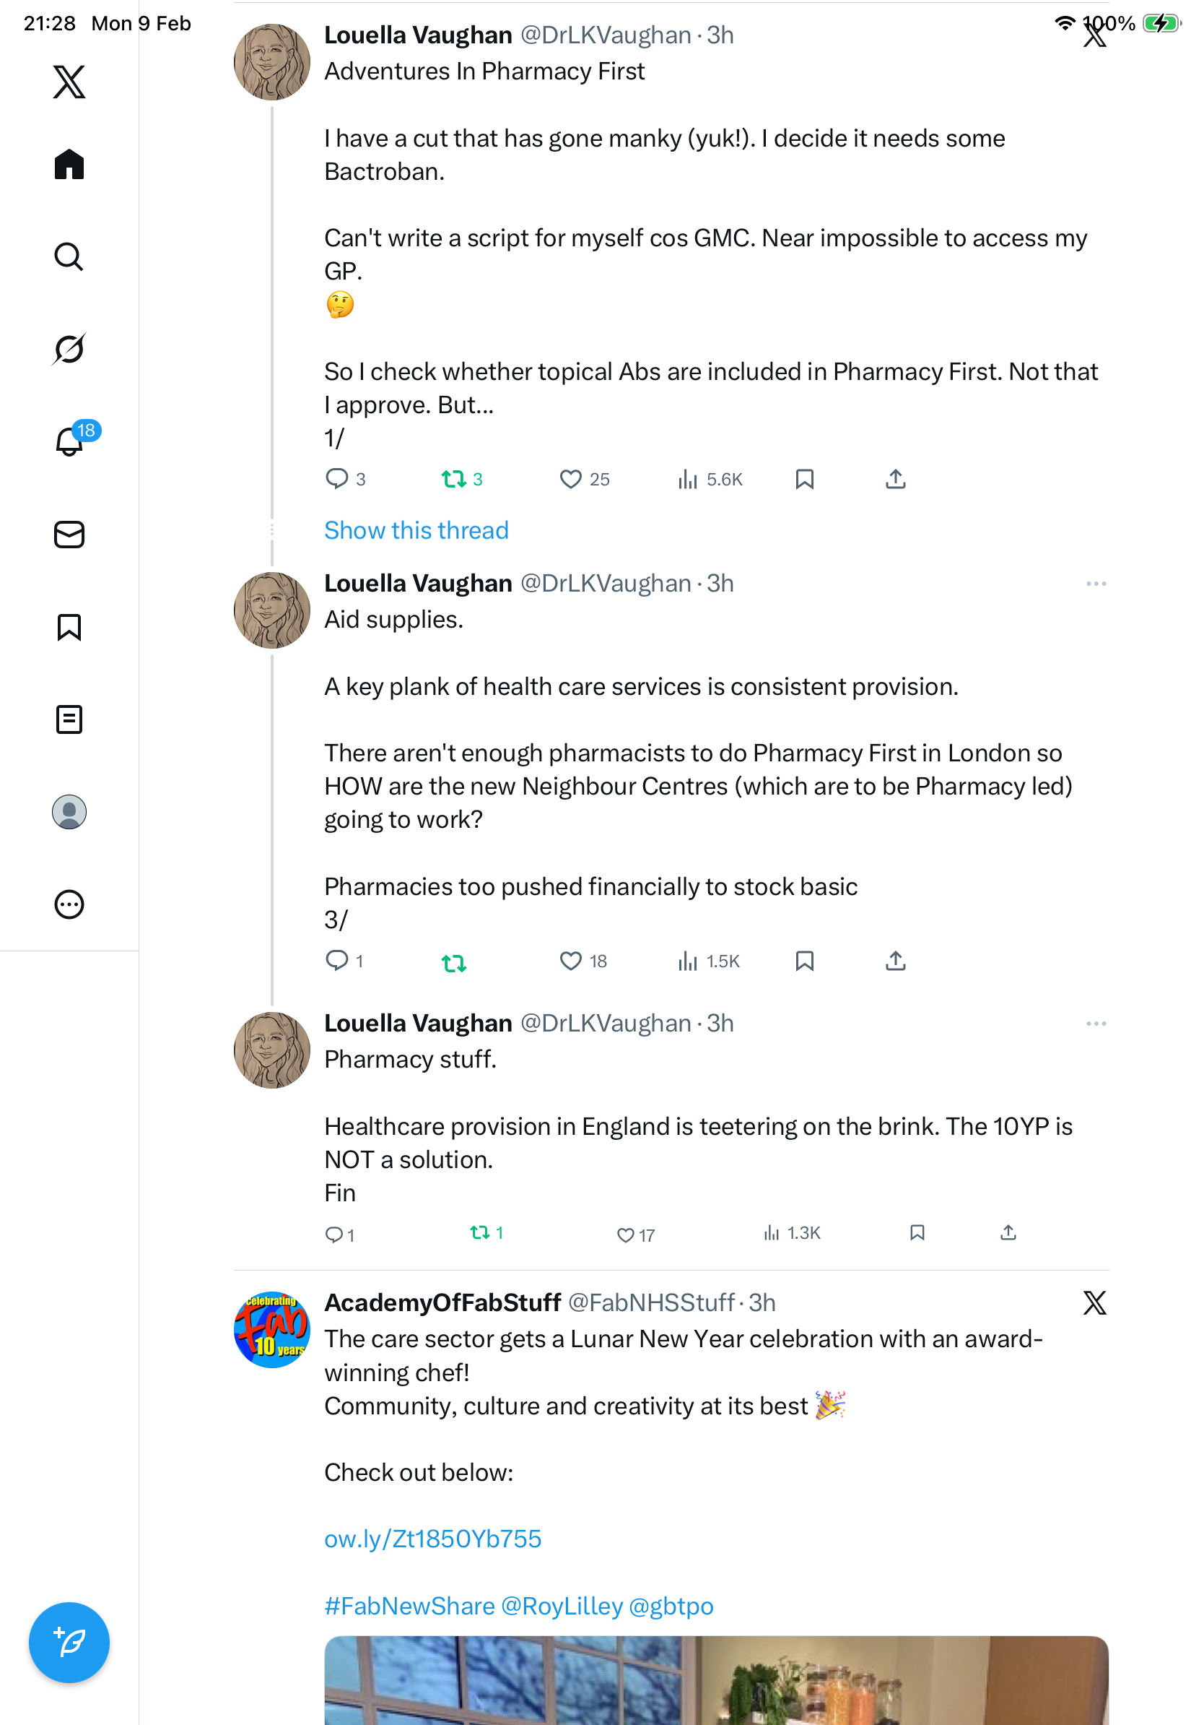Bookmark the 'Pharmacy stuff' post
This screenshot has width=1204, height=1725.
point(917,1233)
